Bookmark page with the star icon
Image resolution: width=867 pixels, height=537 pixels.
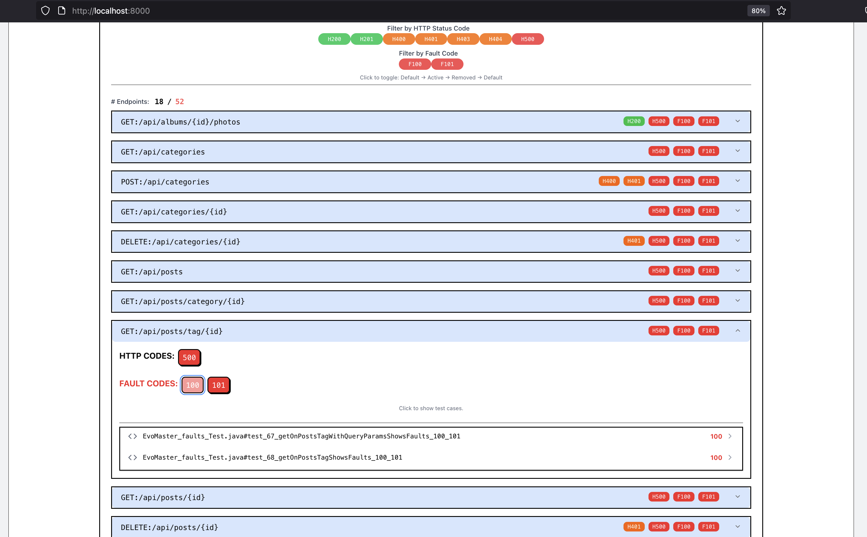point(781,11)
